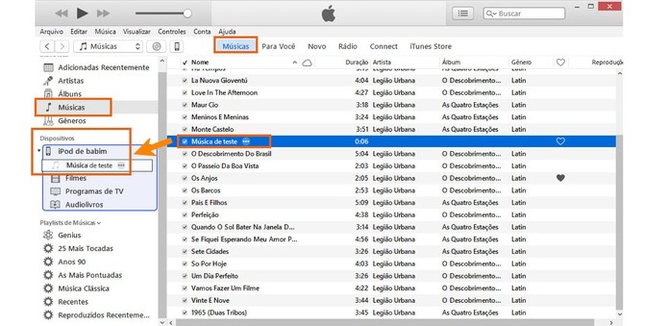Viewport: 668px width, 326px height.
Task: Select Músicas in the sidebar library
Action: tap(73, 107)
